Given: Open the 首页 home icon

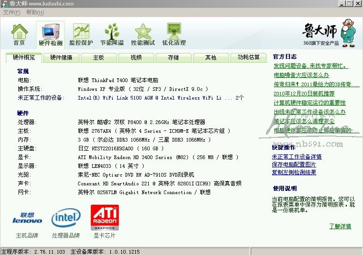Looking at the screenshot, I should [x=19, y=35].
